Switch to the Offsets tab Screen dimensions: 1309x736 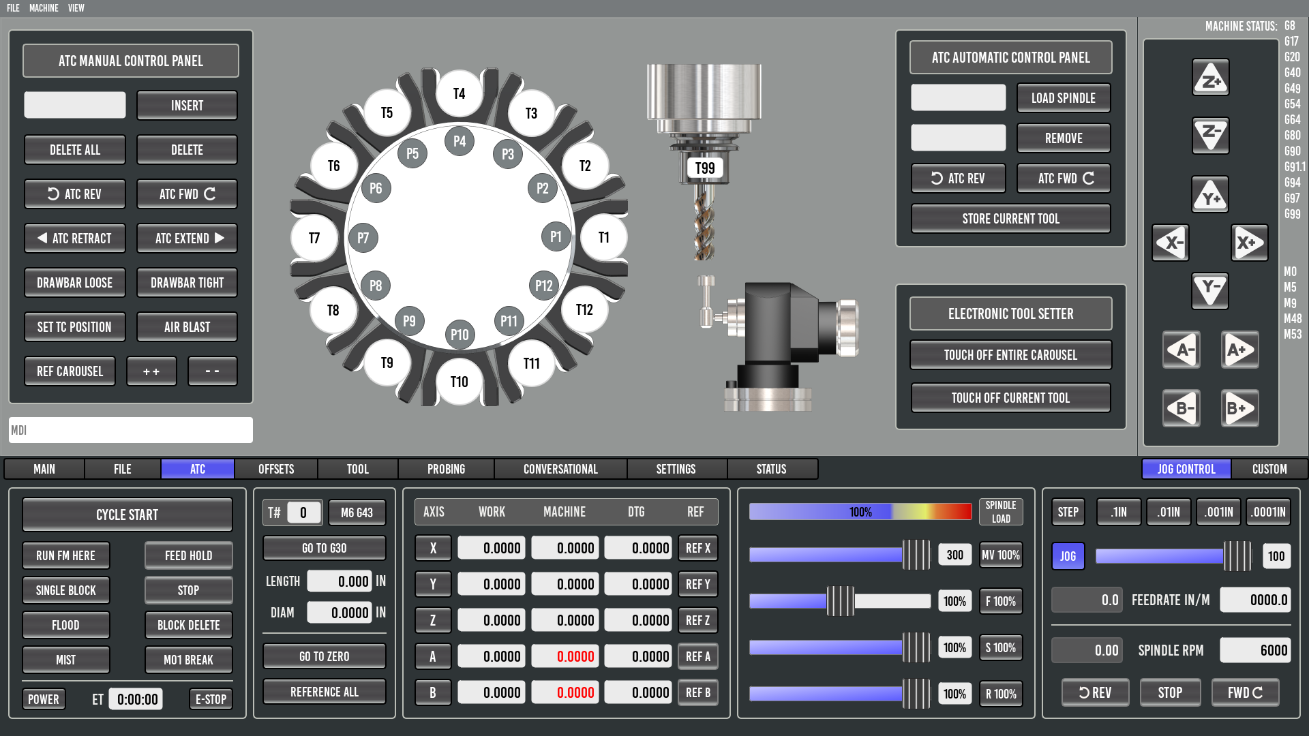pyautogui.click(x=276, y=469)
